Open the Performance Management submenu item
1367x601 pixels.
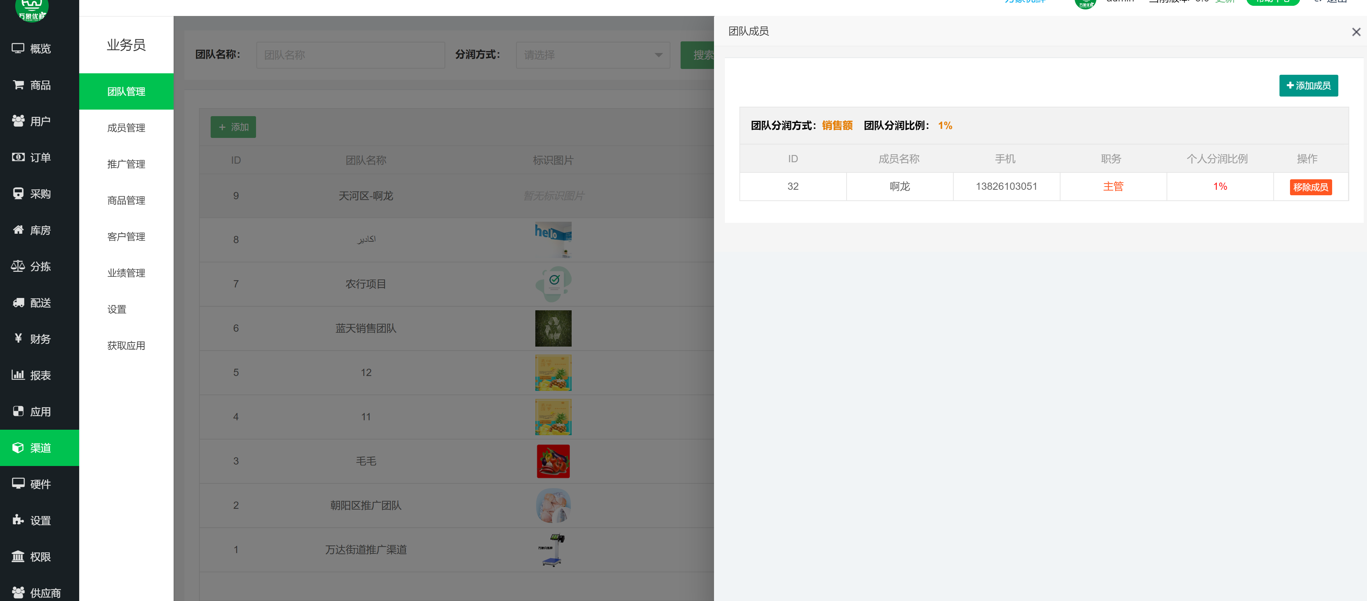(x=126, y=273)
